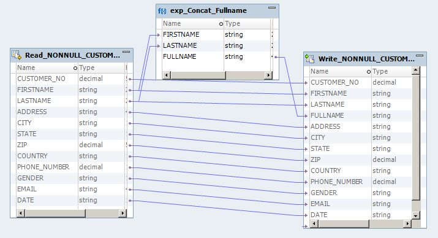Select ZIP port in Write table

click(315, 159)
